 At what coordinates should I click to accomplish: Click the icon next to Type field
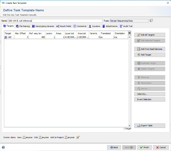151,20
